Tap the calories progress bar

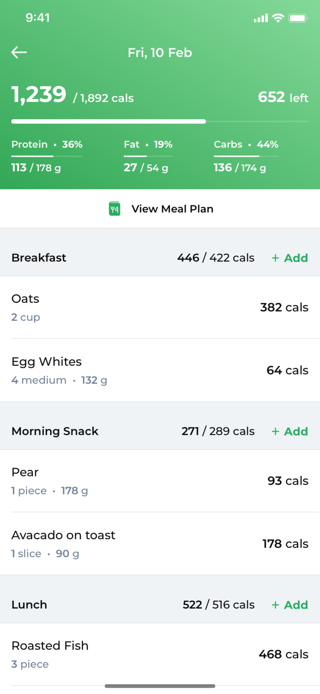click(x=160, y=121)
